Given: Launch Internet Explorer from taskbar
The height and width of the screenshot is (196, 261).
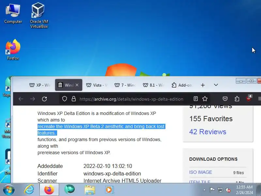Looking at the screenshot, I should 29,190.
